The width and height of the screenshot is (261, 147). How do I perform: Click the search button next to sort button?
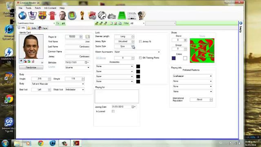(x=63, y=23)
